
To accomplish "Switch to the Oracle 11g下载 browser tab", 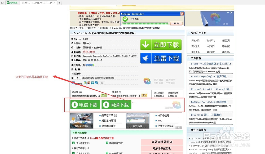I will coord(39,3).
